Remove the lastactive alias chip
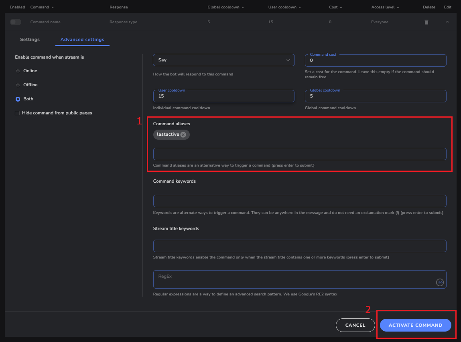The height and width of the screenshot is (342, 461). 183,135
